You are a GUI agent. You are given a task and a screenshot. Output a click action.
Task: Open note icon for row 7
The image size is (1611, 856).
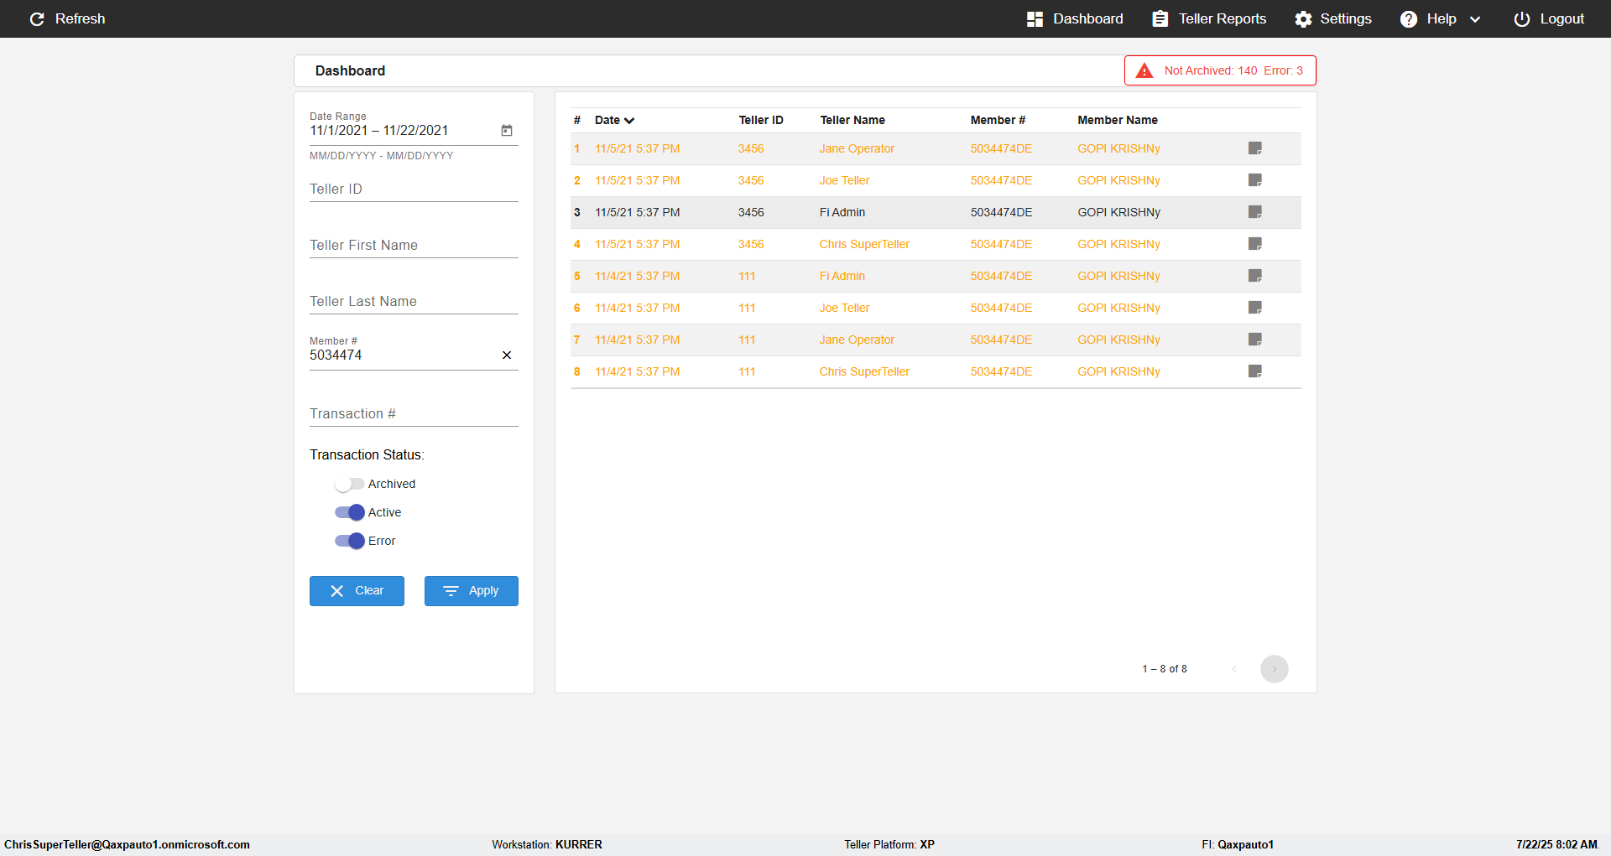[1255, 340]
